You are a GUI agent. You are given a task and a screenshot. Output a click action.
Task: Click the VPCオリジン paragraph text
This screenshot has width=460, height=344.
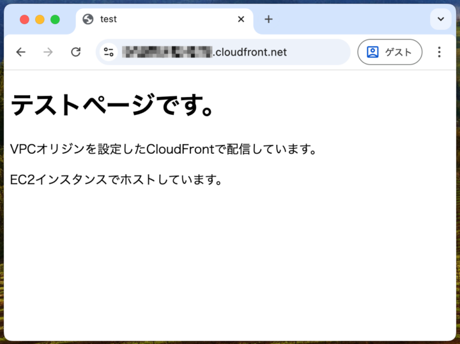[163, 149]
